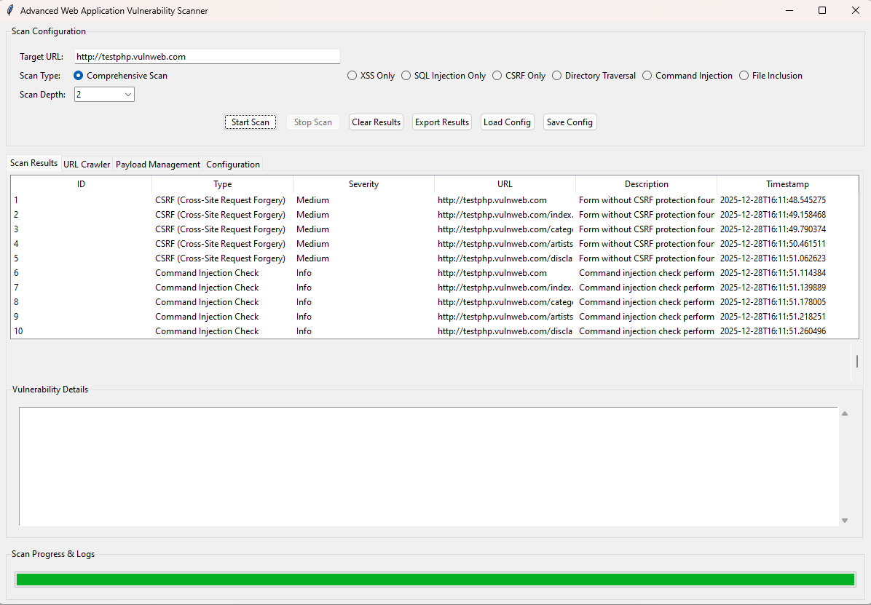Select SQL Injection Only option
This screenshot has height=605, width=871.
[406, 76]
